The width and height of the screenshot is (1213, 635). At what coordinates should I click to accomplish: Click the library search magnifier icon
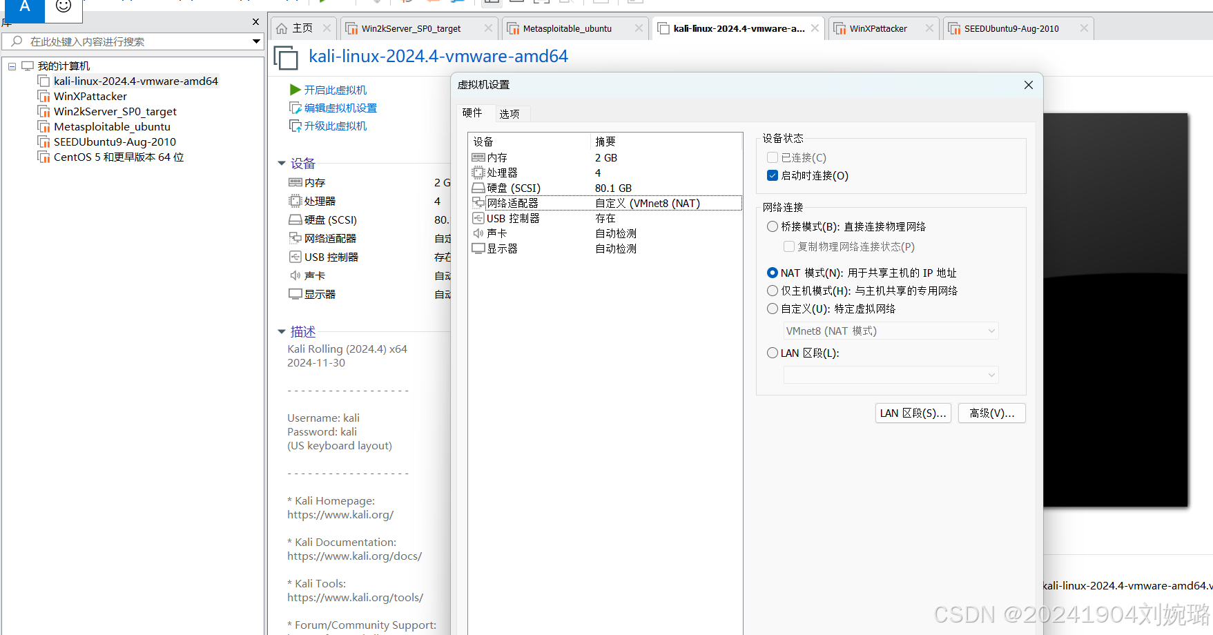point(17,41)
